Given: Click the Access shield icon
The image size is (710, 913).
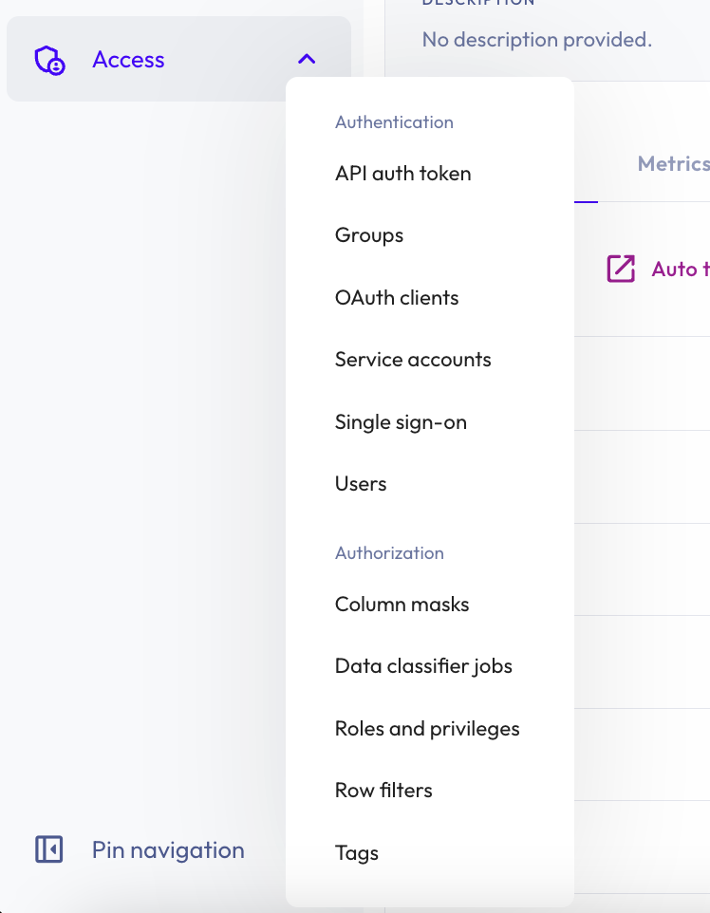Looking at the screenshot, I should (x=50, y=59).
